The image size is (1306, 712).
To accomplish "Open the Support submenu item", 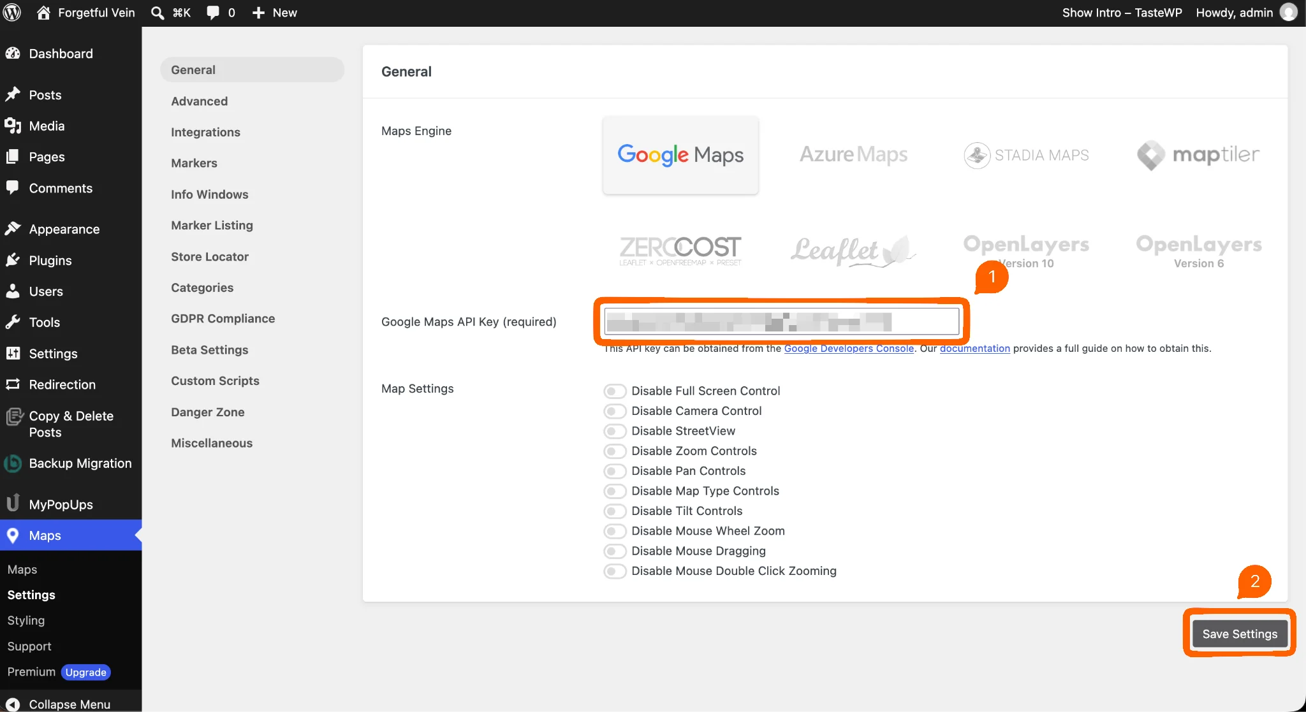I will [29, 646].
